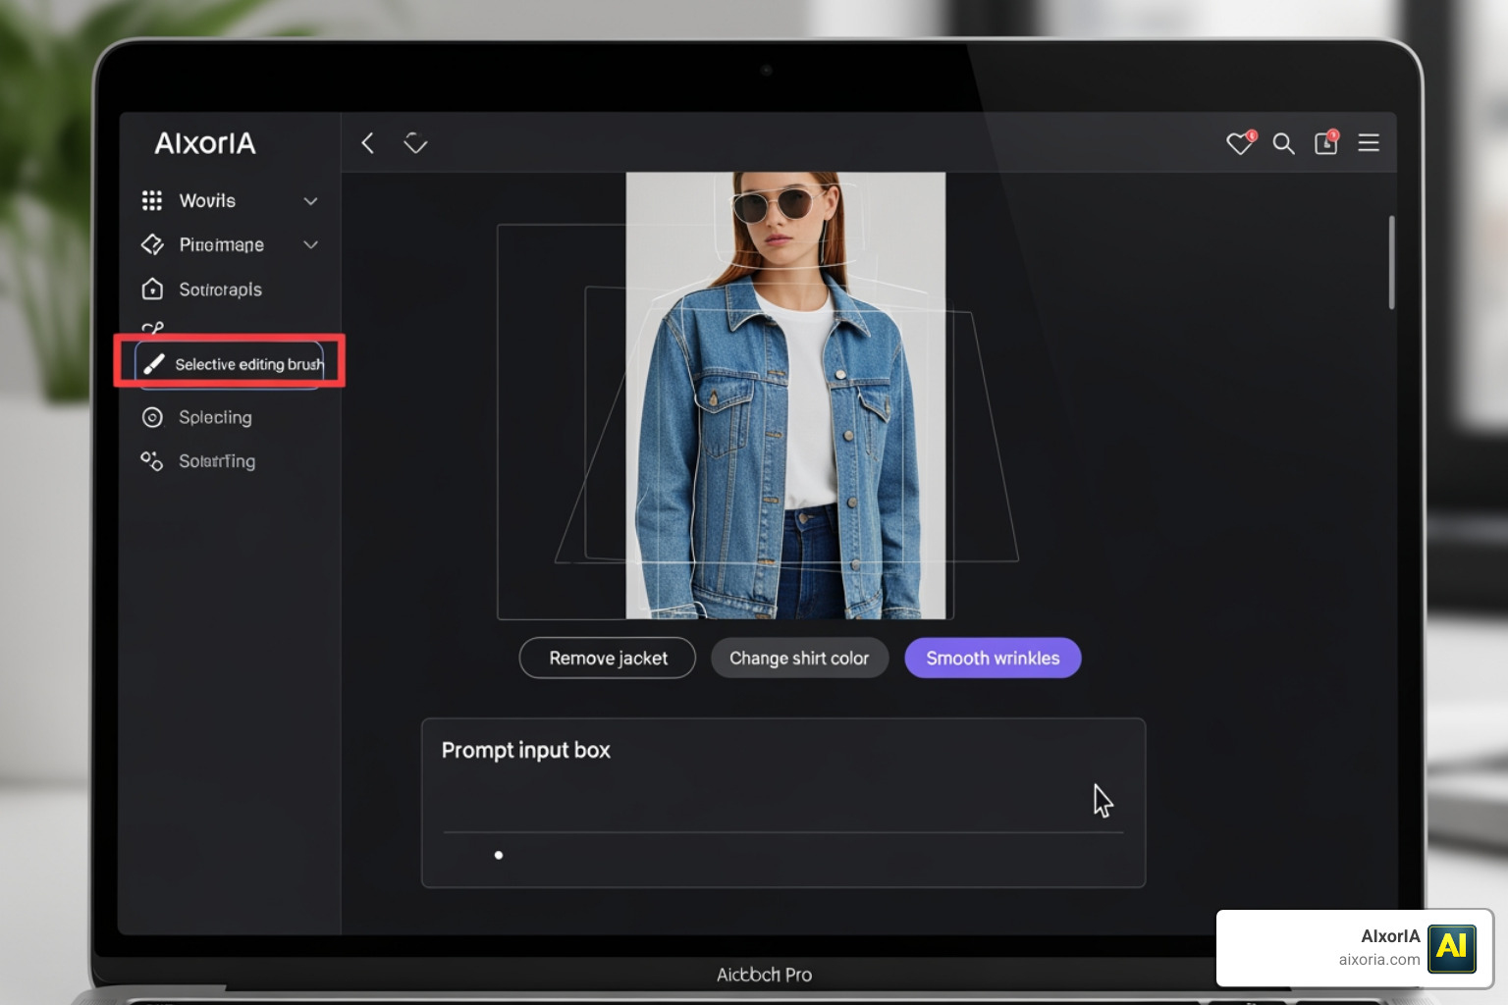Click the diamond check icon in top bar
1508x1005 pixels.
click(x=415, y=143)
